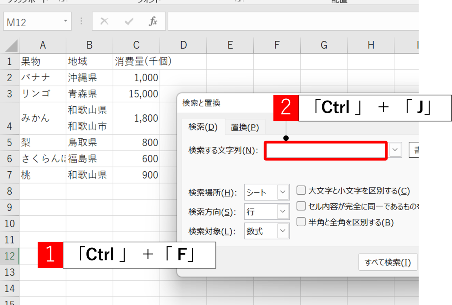
Task: Select column C header
Action: tap(136, 45)
